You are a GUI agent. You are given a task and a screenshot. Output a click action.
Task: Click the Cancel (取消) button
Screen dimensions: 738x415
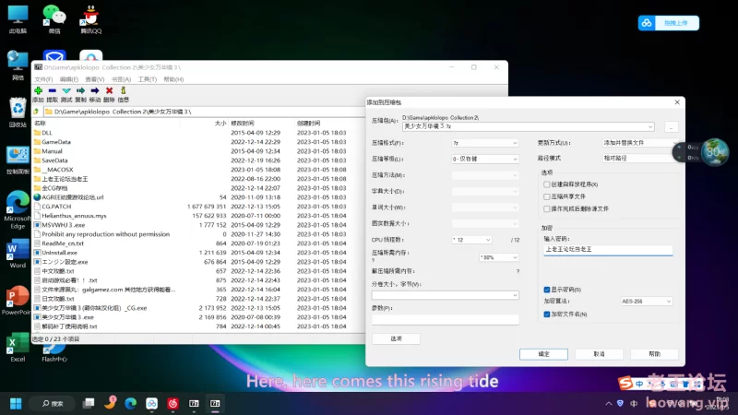(x=599, y=354)
